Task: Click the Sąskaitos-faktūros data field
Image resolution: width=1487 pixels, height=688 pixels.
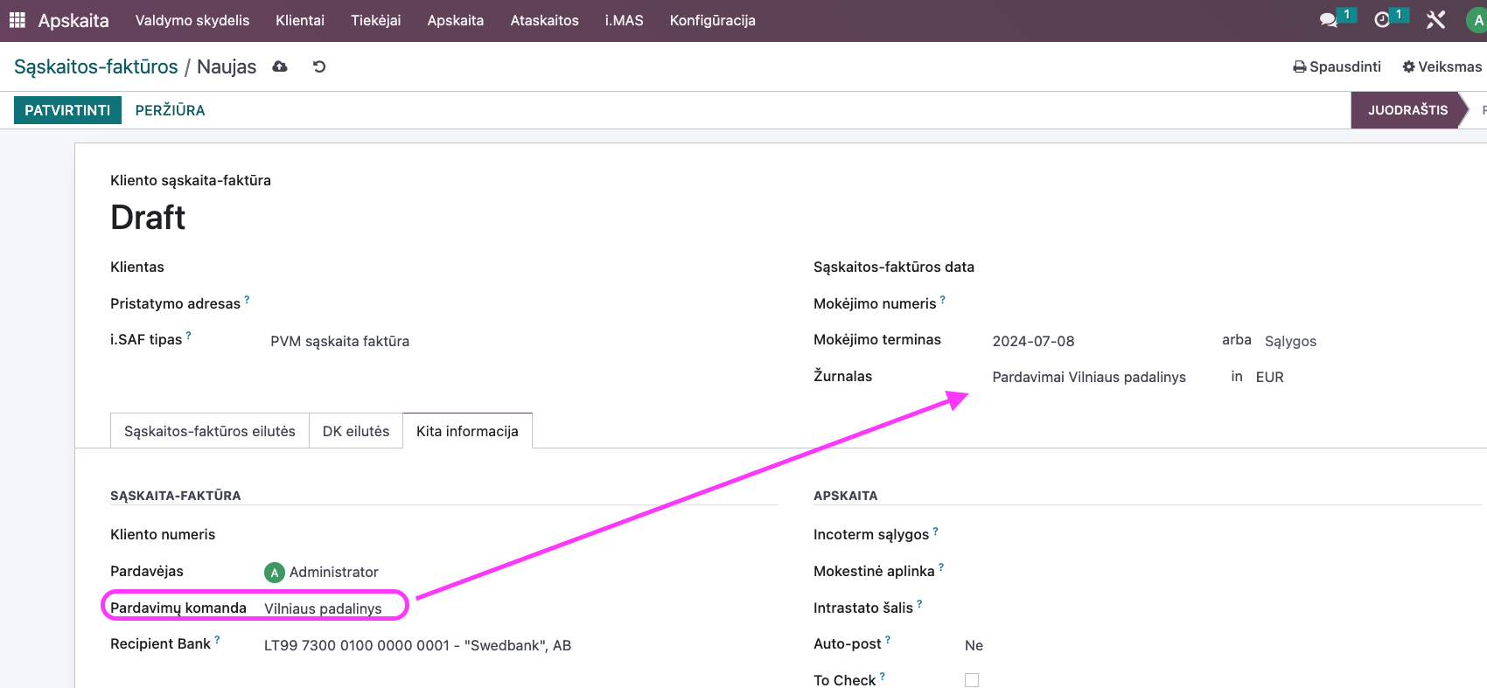Action: click(x=1233, y=268)
